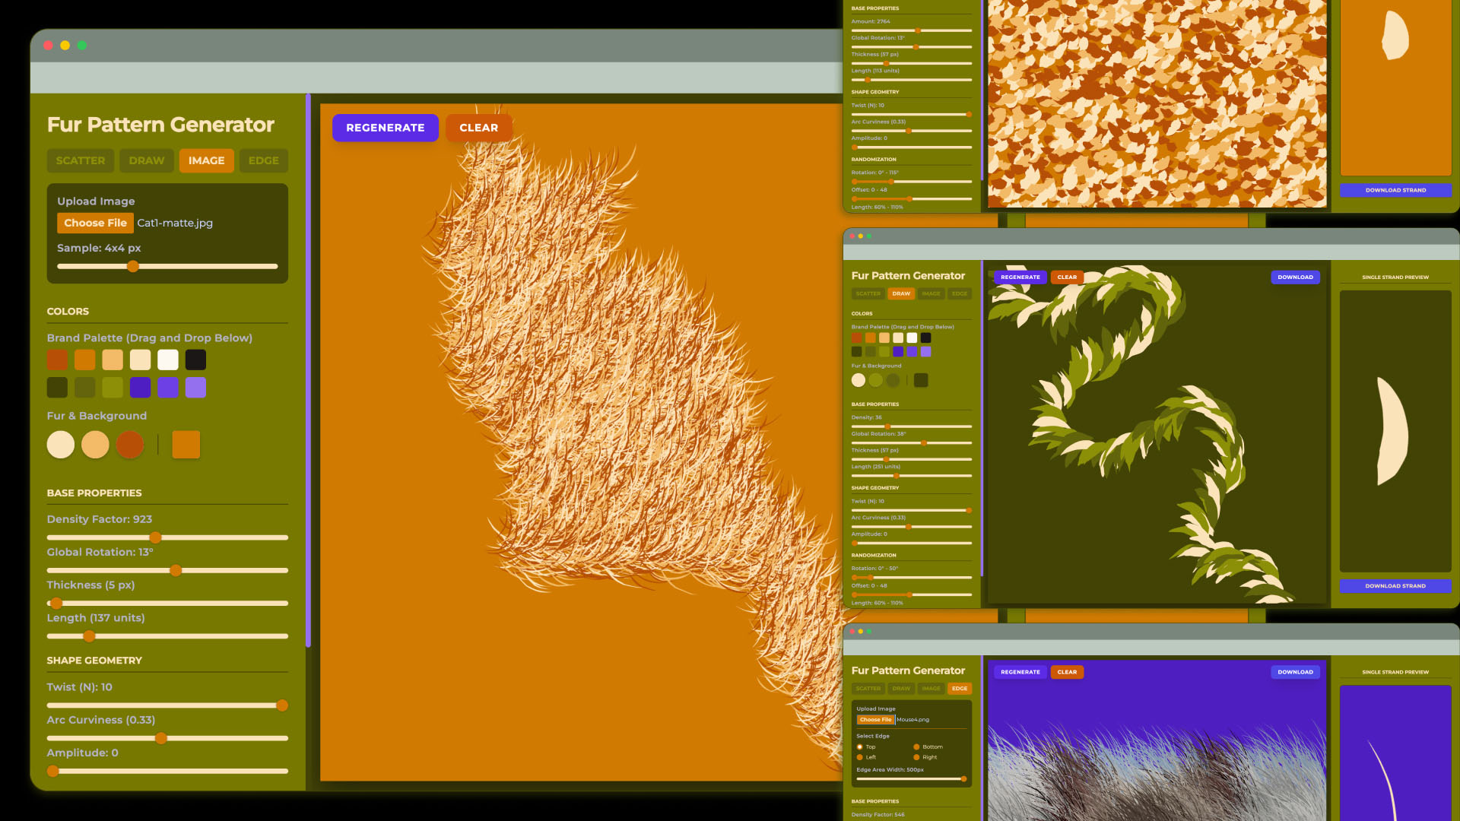Select the Bottom edge radio option
The width and height of the screenshot is (1460, 821).
click(x=916, y=747)
